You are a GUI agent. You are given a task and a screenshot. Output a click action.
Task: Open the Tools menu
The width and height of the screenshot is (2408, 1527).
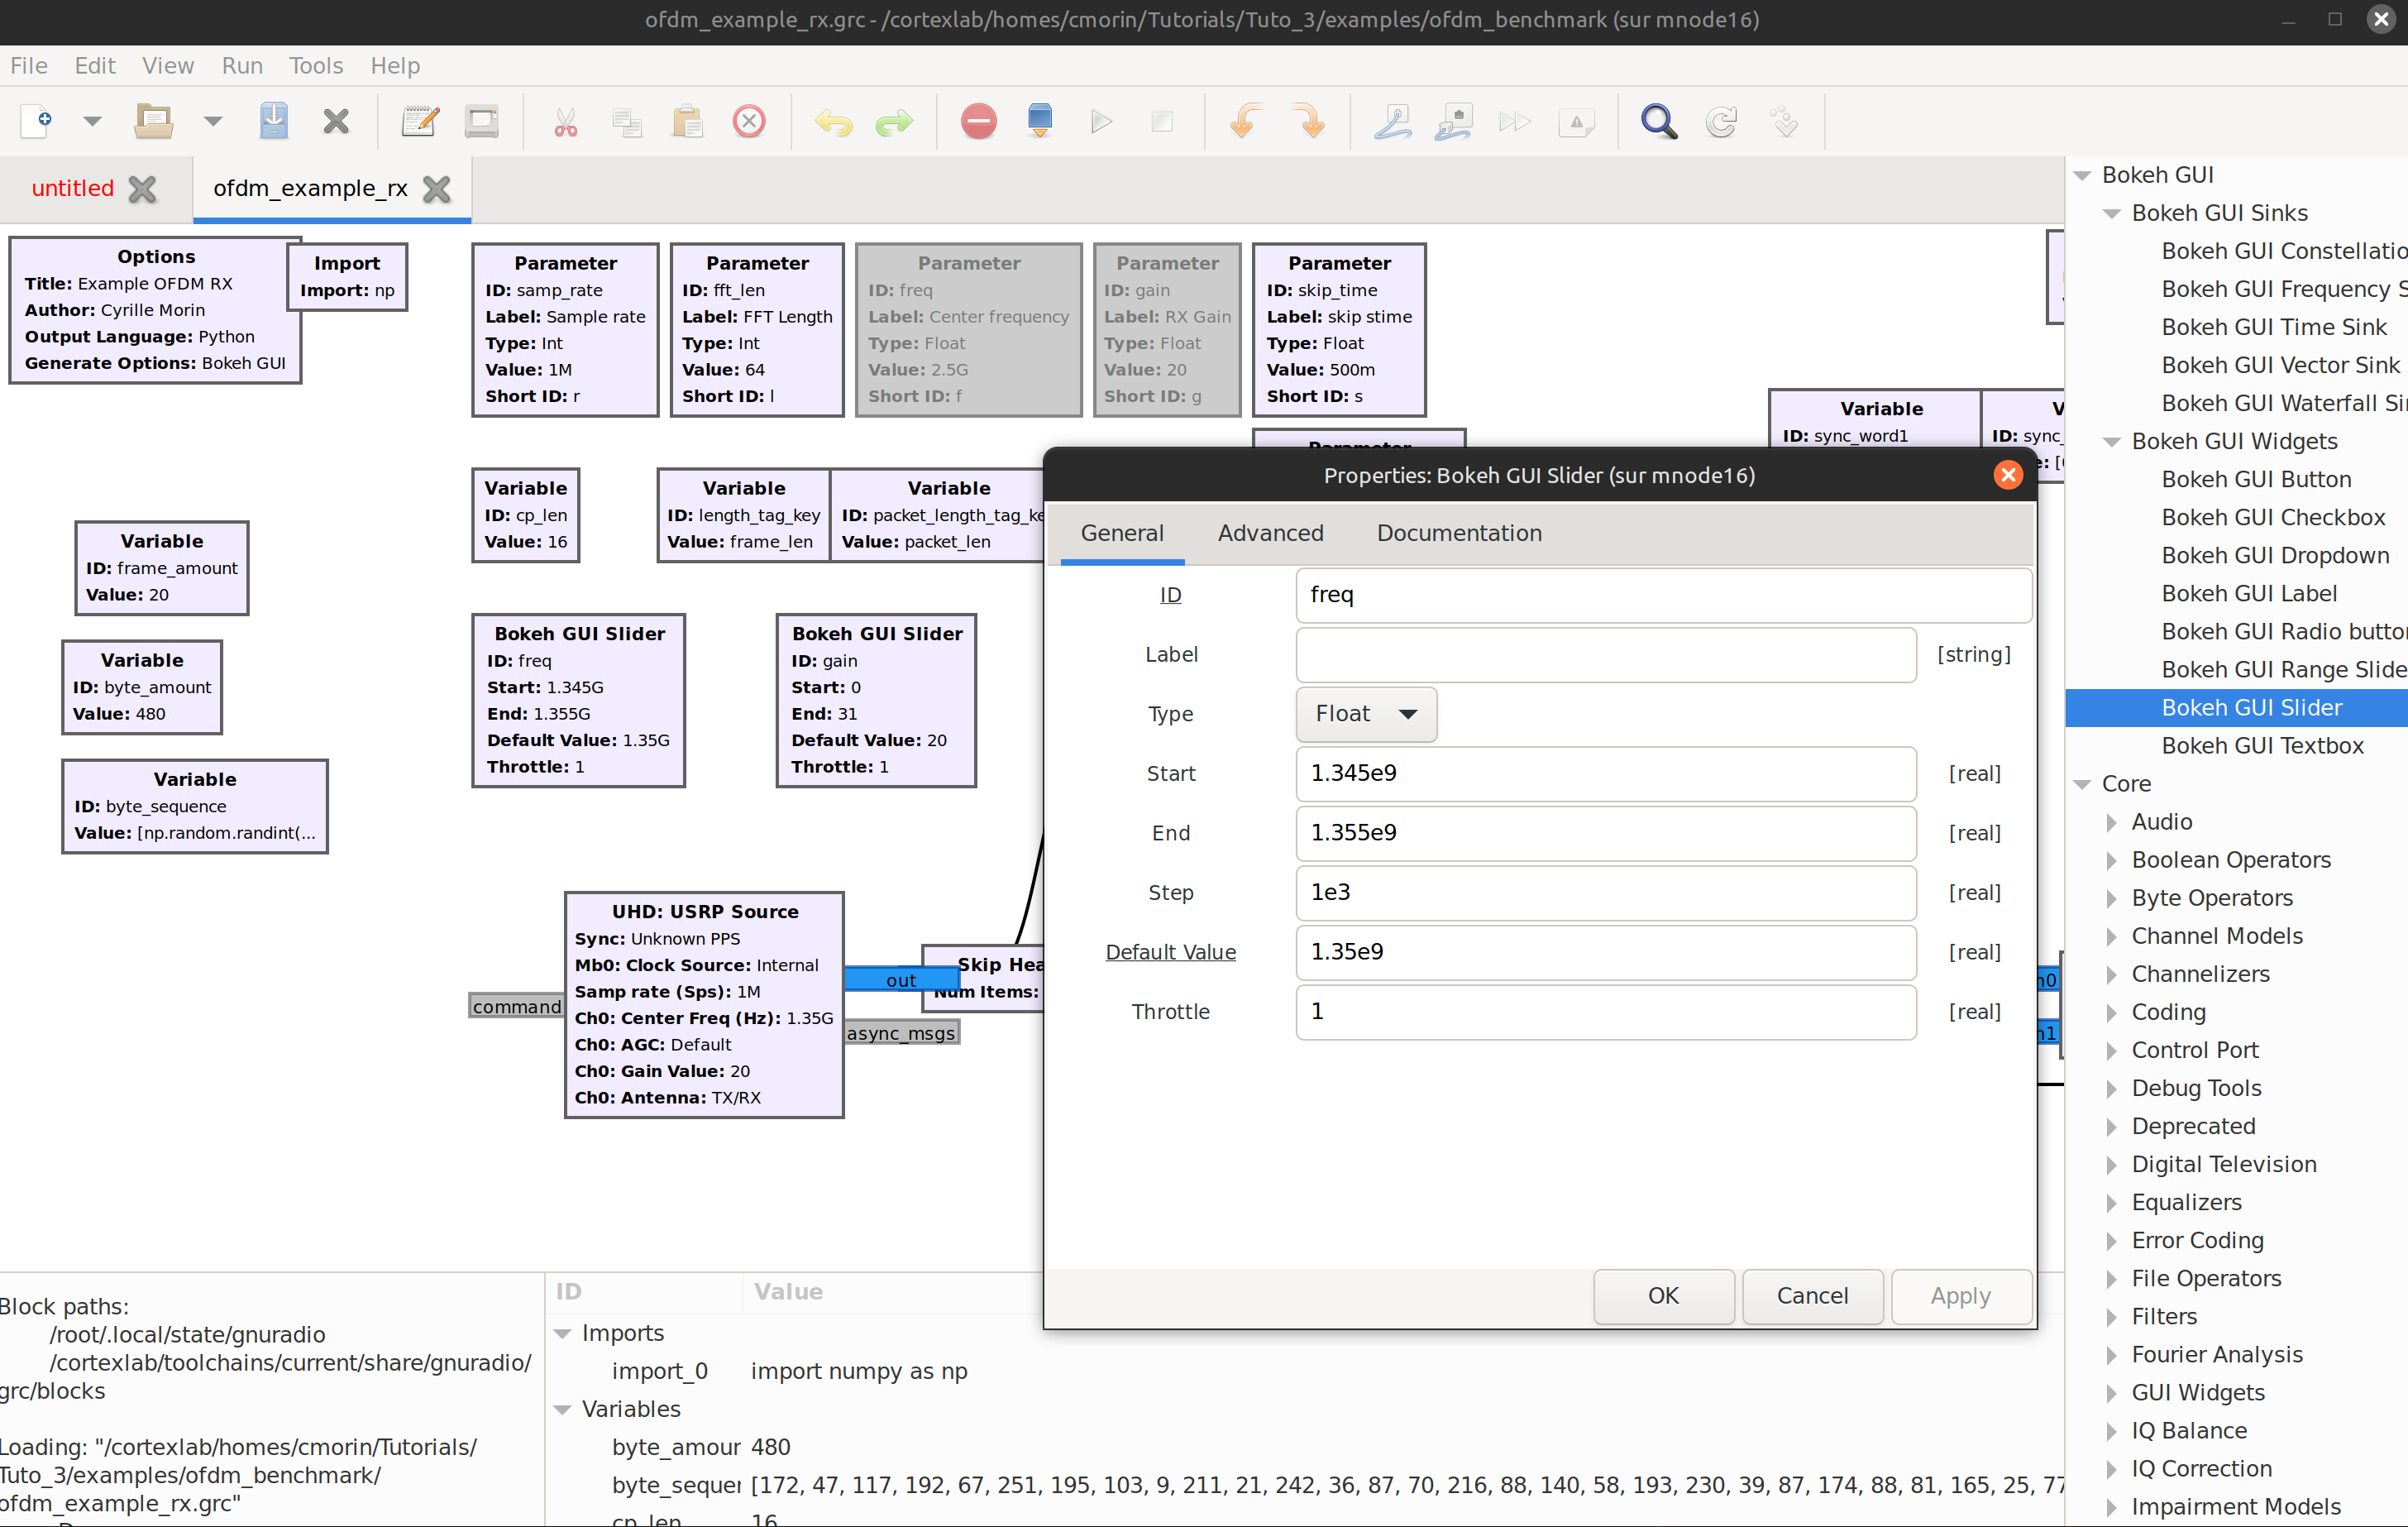coord(315,66)
